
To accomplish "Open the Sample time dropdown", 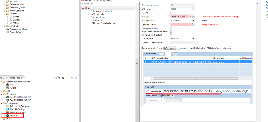I will tap(194, 39).
